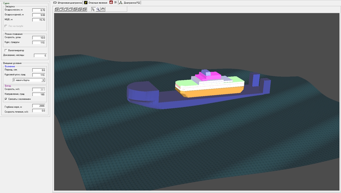Go to the Диаграмма РД tab
341x193 pixels.
coord(130,2)
